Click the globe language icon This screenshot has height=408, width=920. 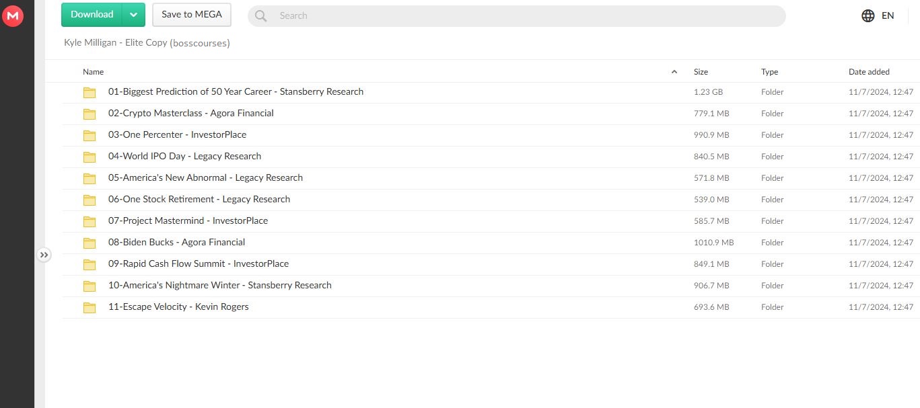tap(868, 15)
